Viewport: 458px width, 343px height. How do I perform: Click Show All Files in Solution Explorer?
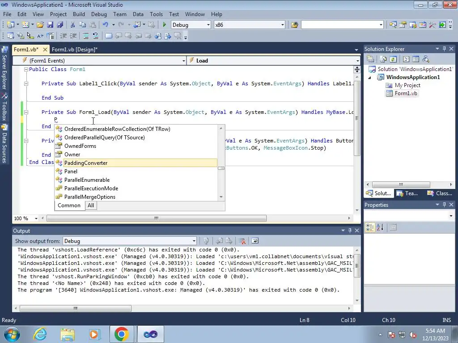point(383,59)
